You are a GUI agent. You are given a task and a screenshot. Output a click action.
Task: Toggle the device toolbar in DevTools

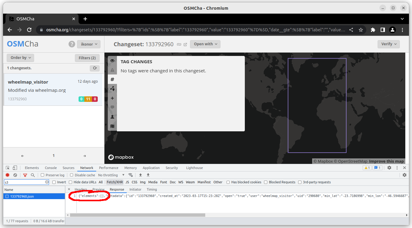pos(15,168)
